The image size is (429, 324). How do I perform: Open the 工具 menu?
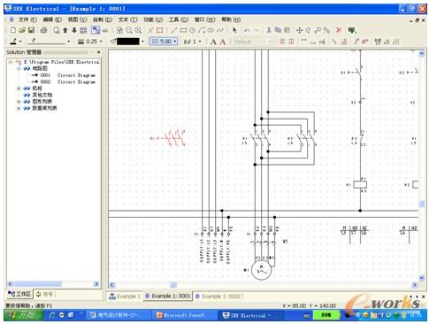179,19
